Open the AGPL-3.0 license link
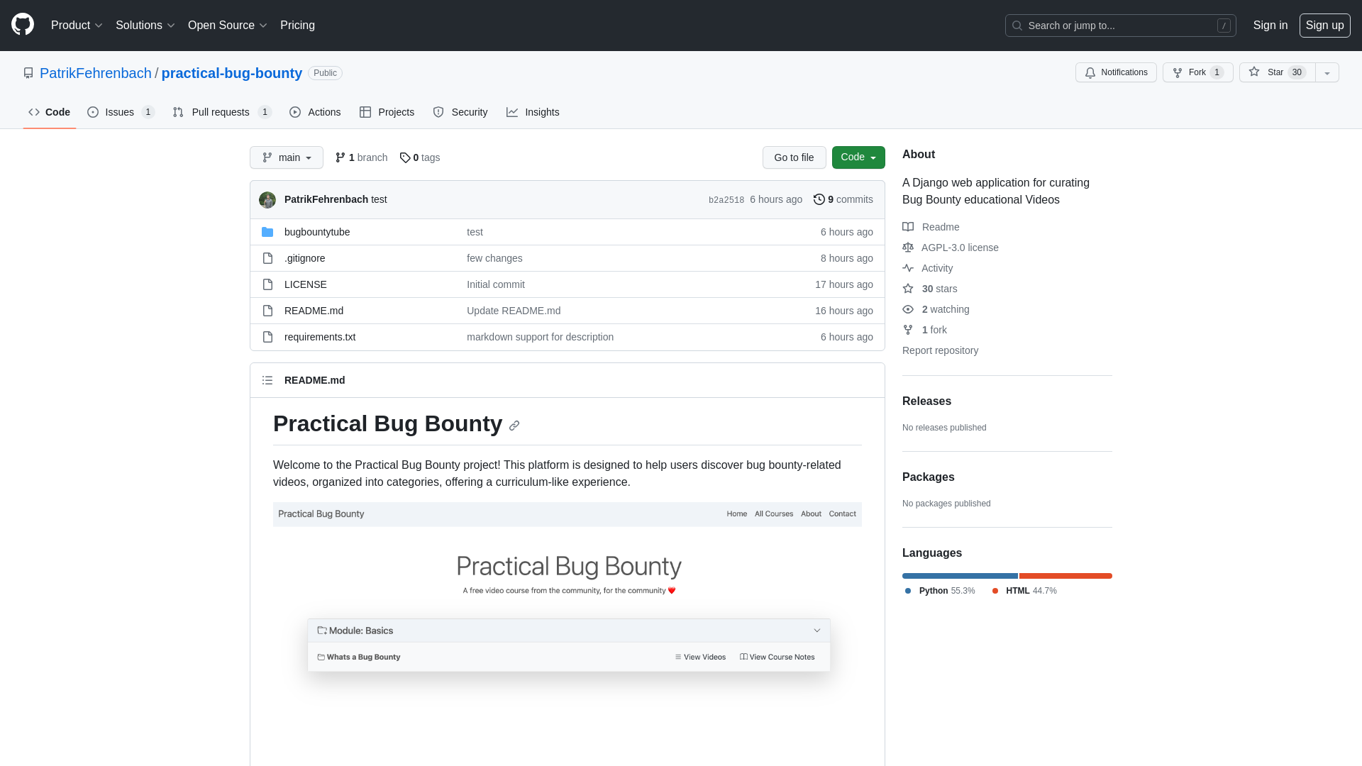 [960, 247]
